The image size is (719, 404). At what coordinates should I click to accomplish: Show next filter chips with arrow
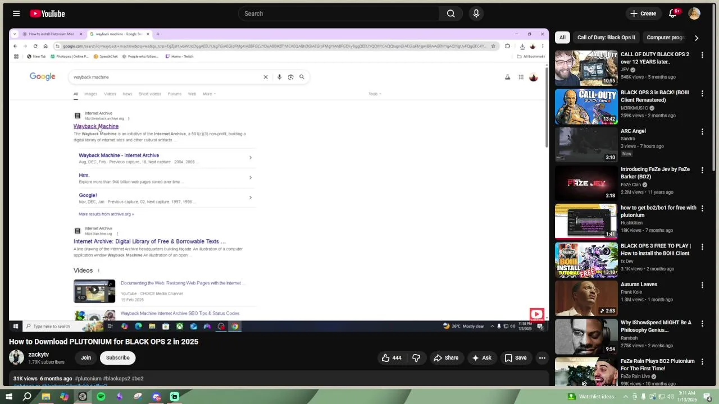697,38
